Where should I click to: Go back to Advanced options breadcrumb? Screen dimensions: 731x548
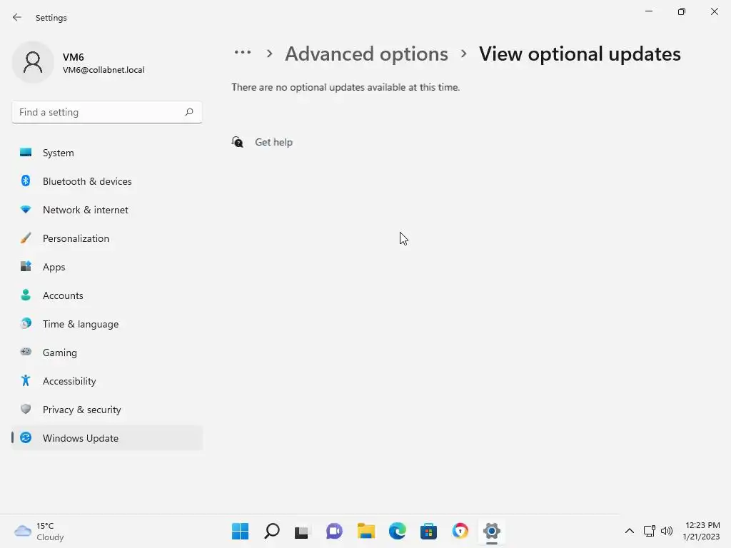pos(366,54)
